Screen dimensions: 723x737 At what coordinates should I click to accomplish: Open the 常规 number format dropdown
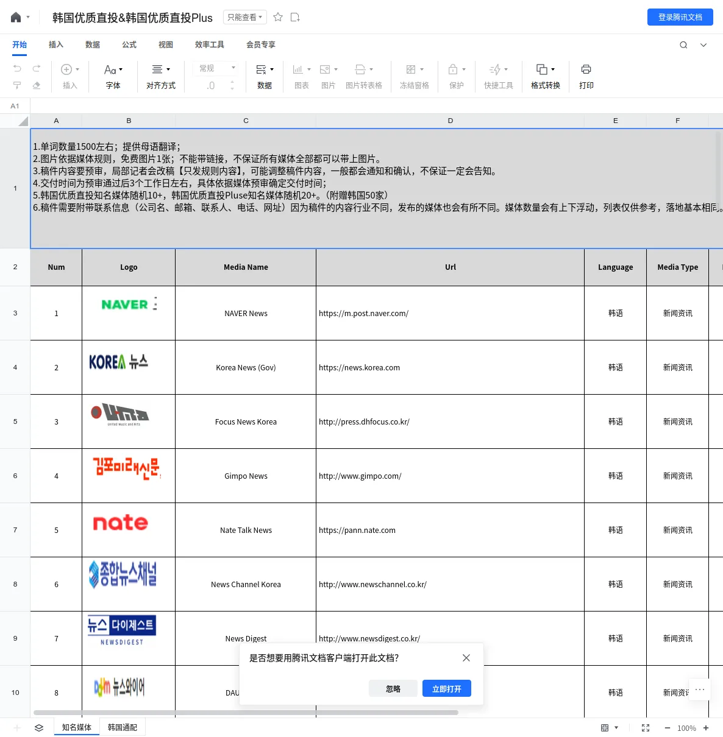pyautogui.click(x=216, y=68)
